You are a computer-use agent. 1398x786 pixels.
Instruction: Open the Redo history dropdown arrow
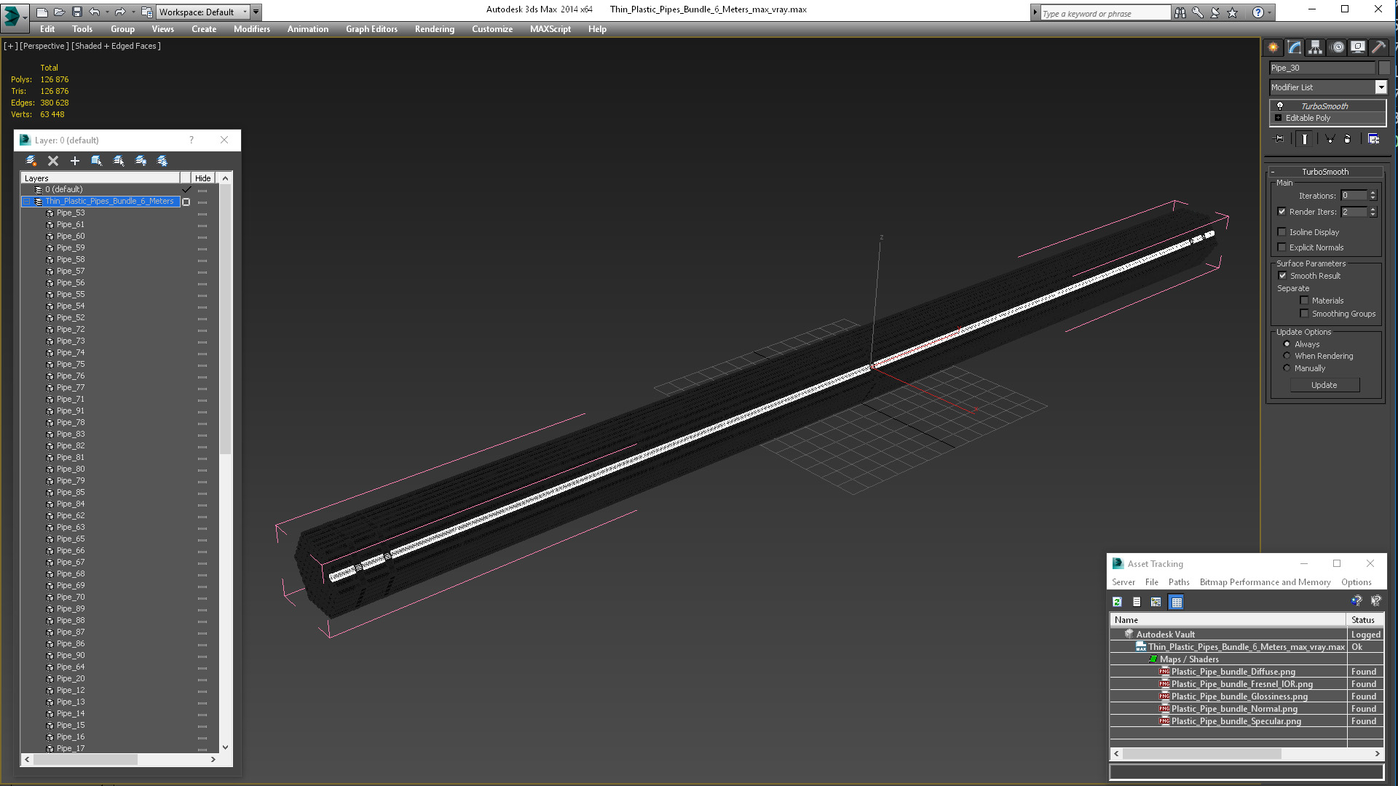pos(133,12)
